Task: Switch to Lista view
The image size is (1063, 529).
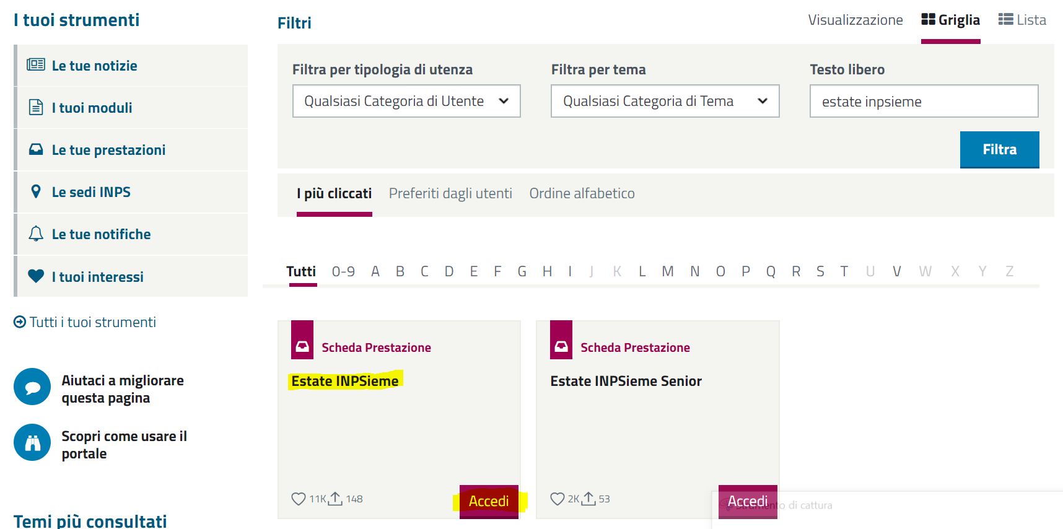Action: (x=1022, y=20)
